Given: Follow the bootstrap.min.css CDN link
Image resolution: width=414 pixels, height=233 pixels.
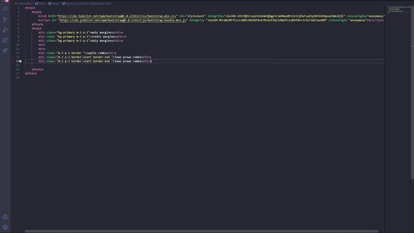Looking at the screenshot, I should pos(117,16).
